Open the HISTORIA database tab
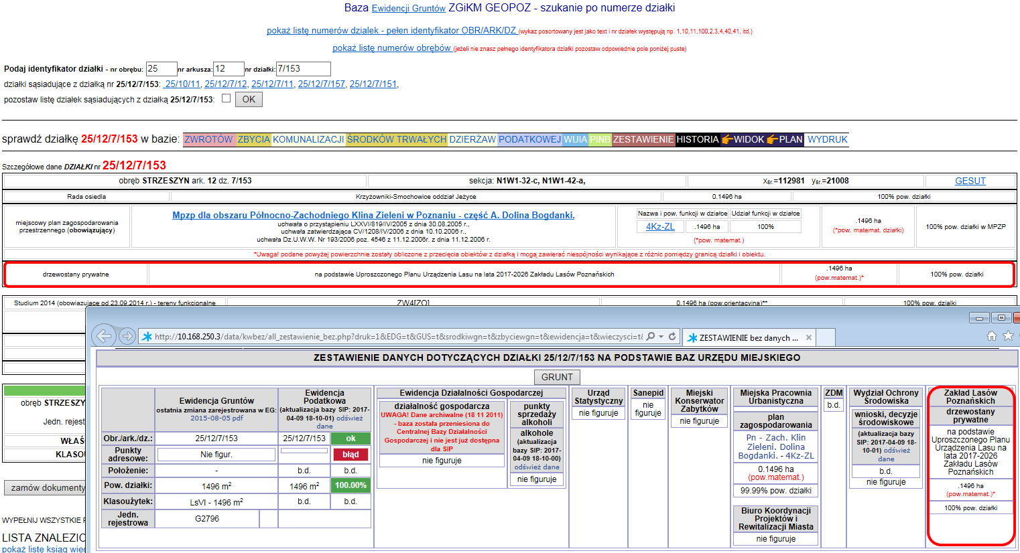 click(697, 139)
